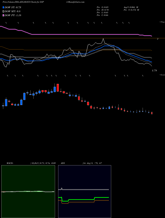The height and width of the screenshot is (218, 165).
Task: Click the white line's peak near the 2 level
Action: pyautogui.click(x=103, y=39)
